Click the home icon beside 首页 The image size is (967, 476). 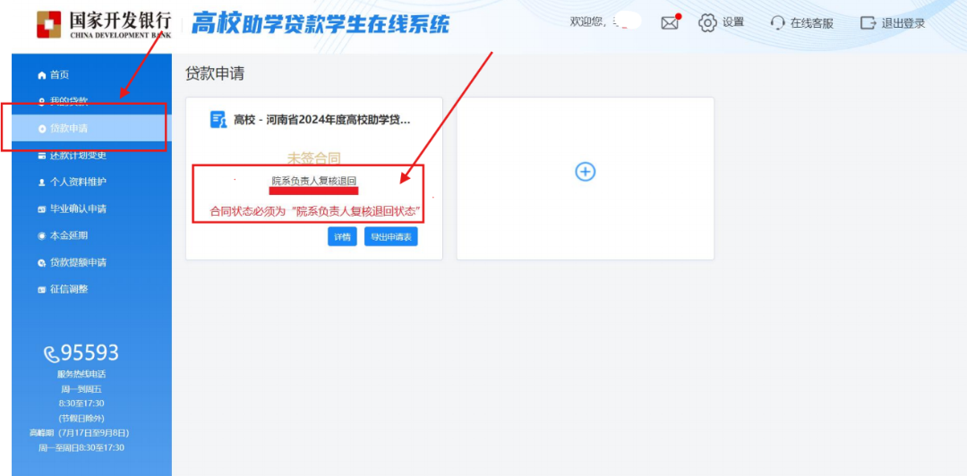point(42,75)
